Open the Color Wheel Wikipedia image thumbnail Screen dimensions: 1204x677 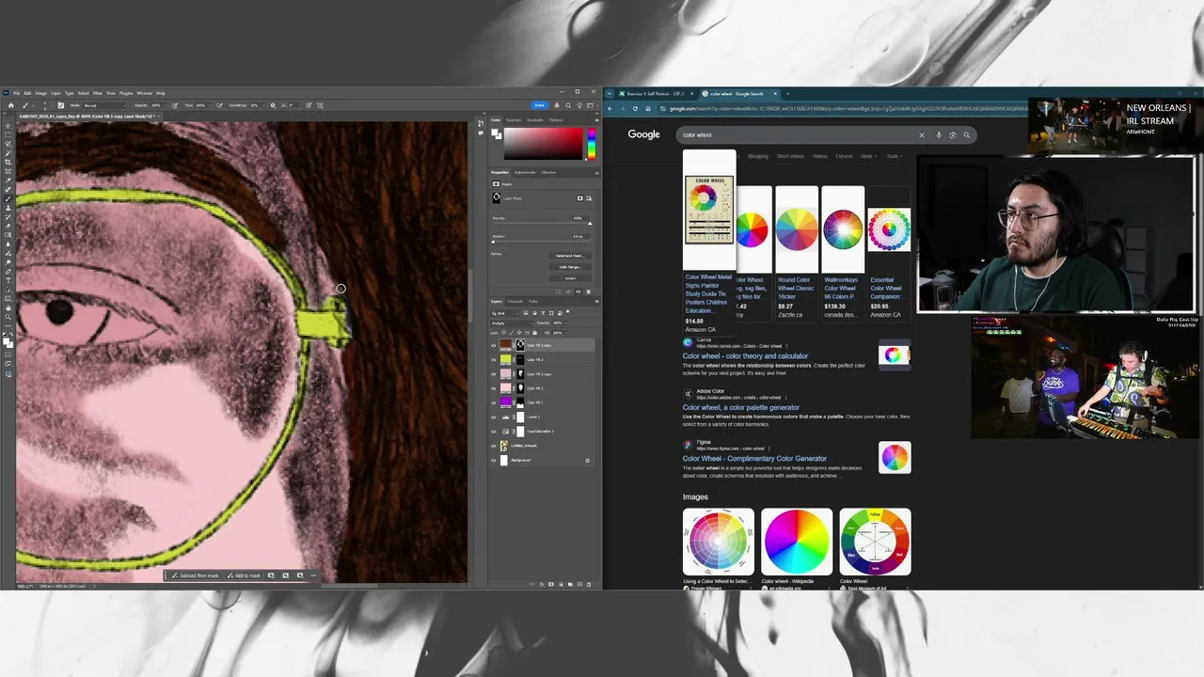(x=797, y=542)
